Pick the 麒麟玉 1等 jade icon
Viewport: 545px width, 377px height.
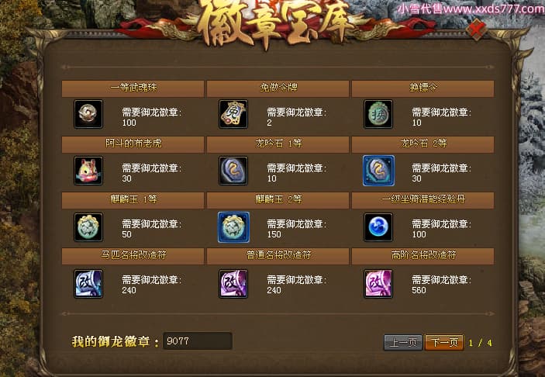(88, 227)
